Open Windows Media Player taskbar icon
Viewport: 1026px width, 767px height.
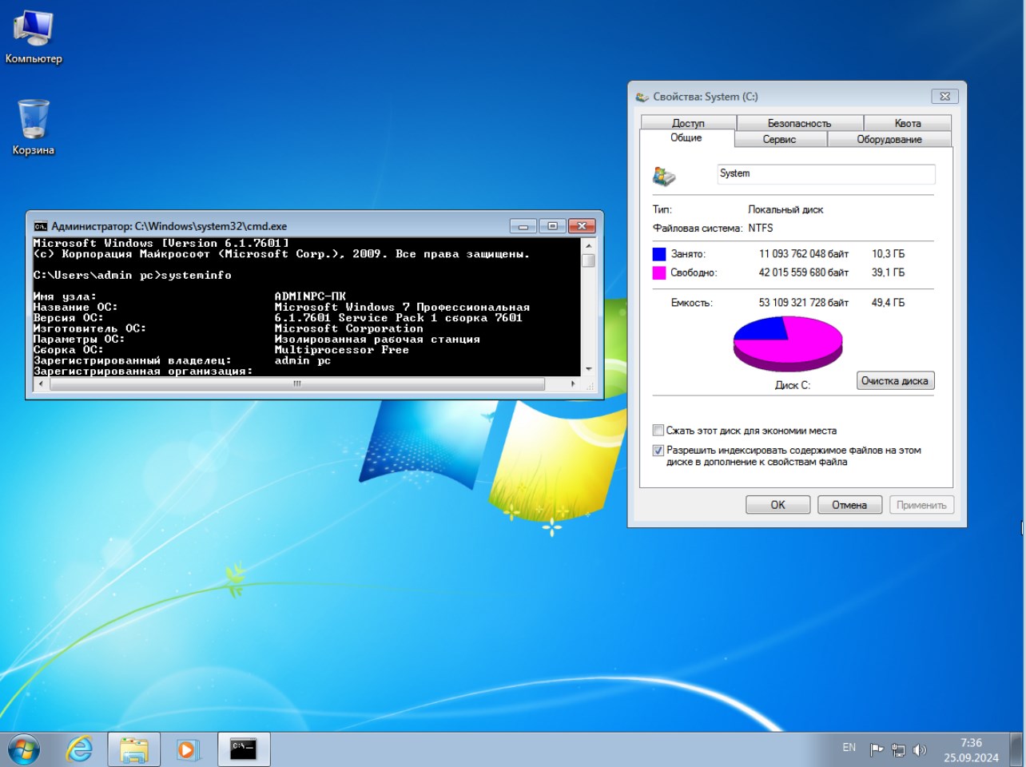pos(187,749)
